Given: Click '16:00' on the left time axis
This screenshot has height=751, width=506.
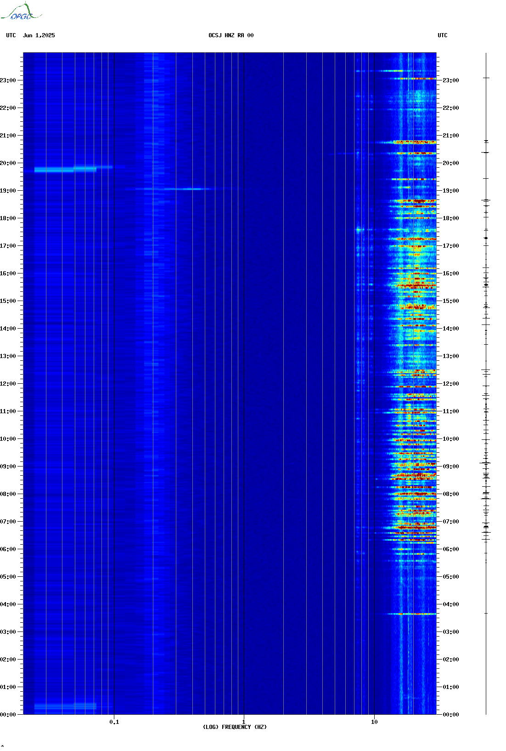Looking at the screenshot, I should tap(8, 273).
